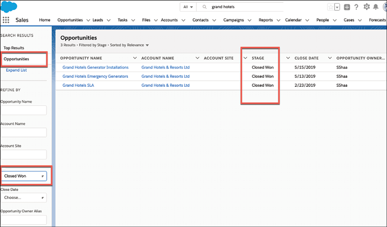This screenshot has height=227, width=387.
Task: Open the help question mark icon
Action: pos(356,7)
